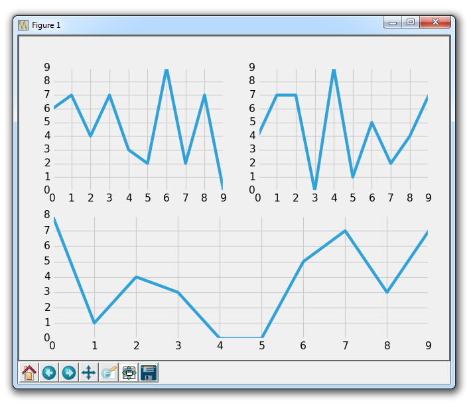Go back to the previous view
The height and width of the screenshot is (407, 473).
click(x=49, y=373)
